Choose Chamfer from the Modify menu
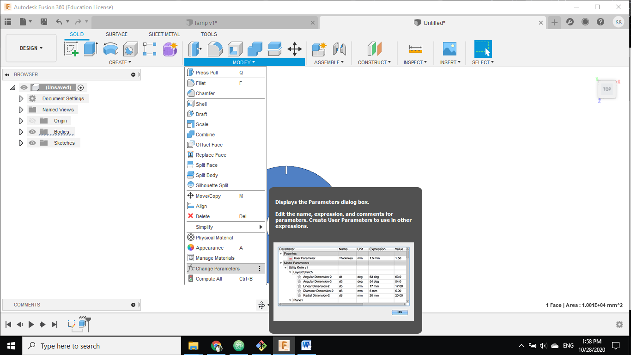The image size is (631, 355). click(x=225, y=93)
